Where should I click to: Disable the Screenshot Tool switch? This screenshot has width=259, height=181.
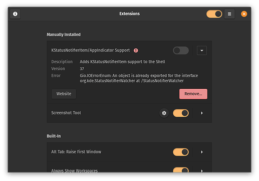pyautogui.click(x=181, y=113)
